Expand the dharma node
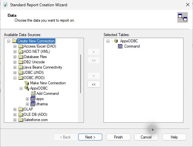Screen dimensions: 193x147 27,104
